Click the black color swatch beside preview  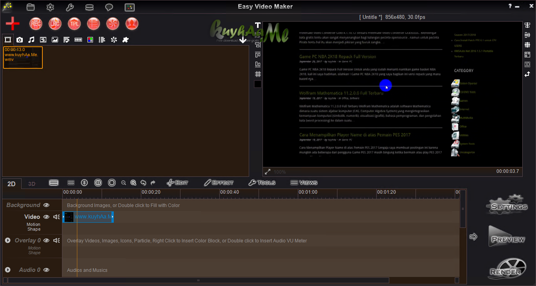click(258, 84)
